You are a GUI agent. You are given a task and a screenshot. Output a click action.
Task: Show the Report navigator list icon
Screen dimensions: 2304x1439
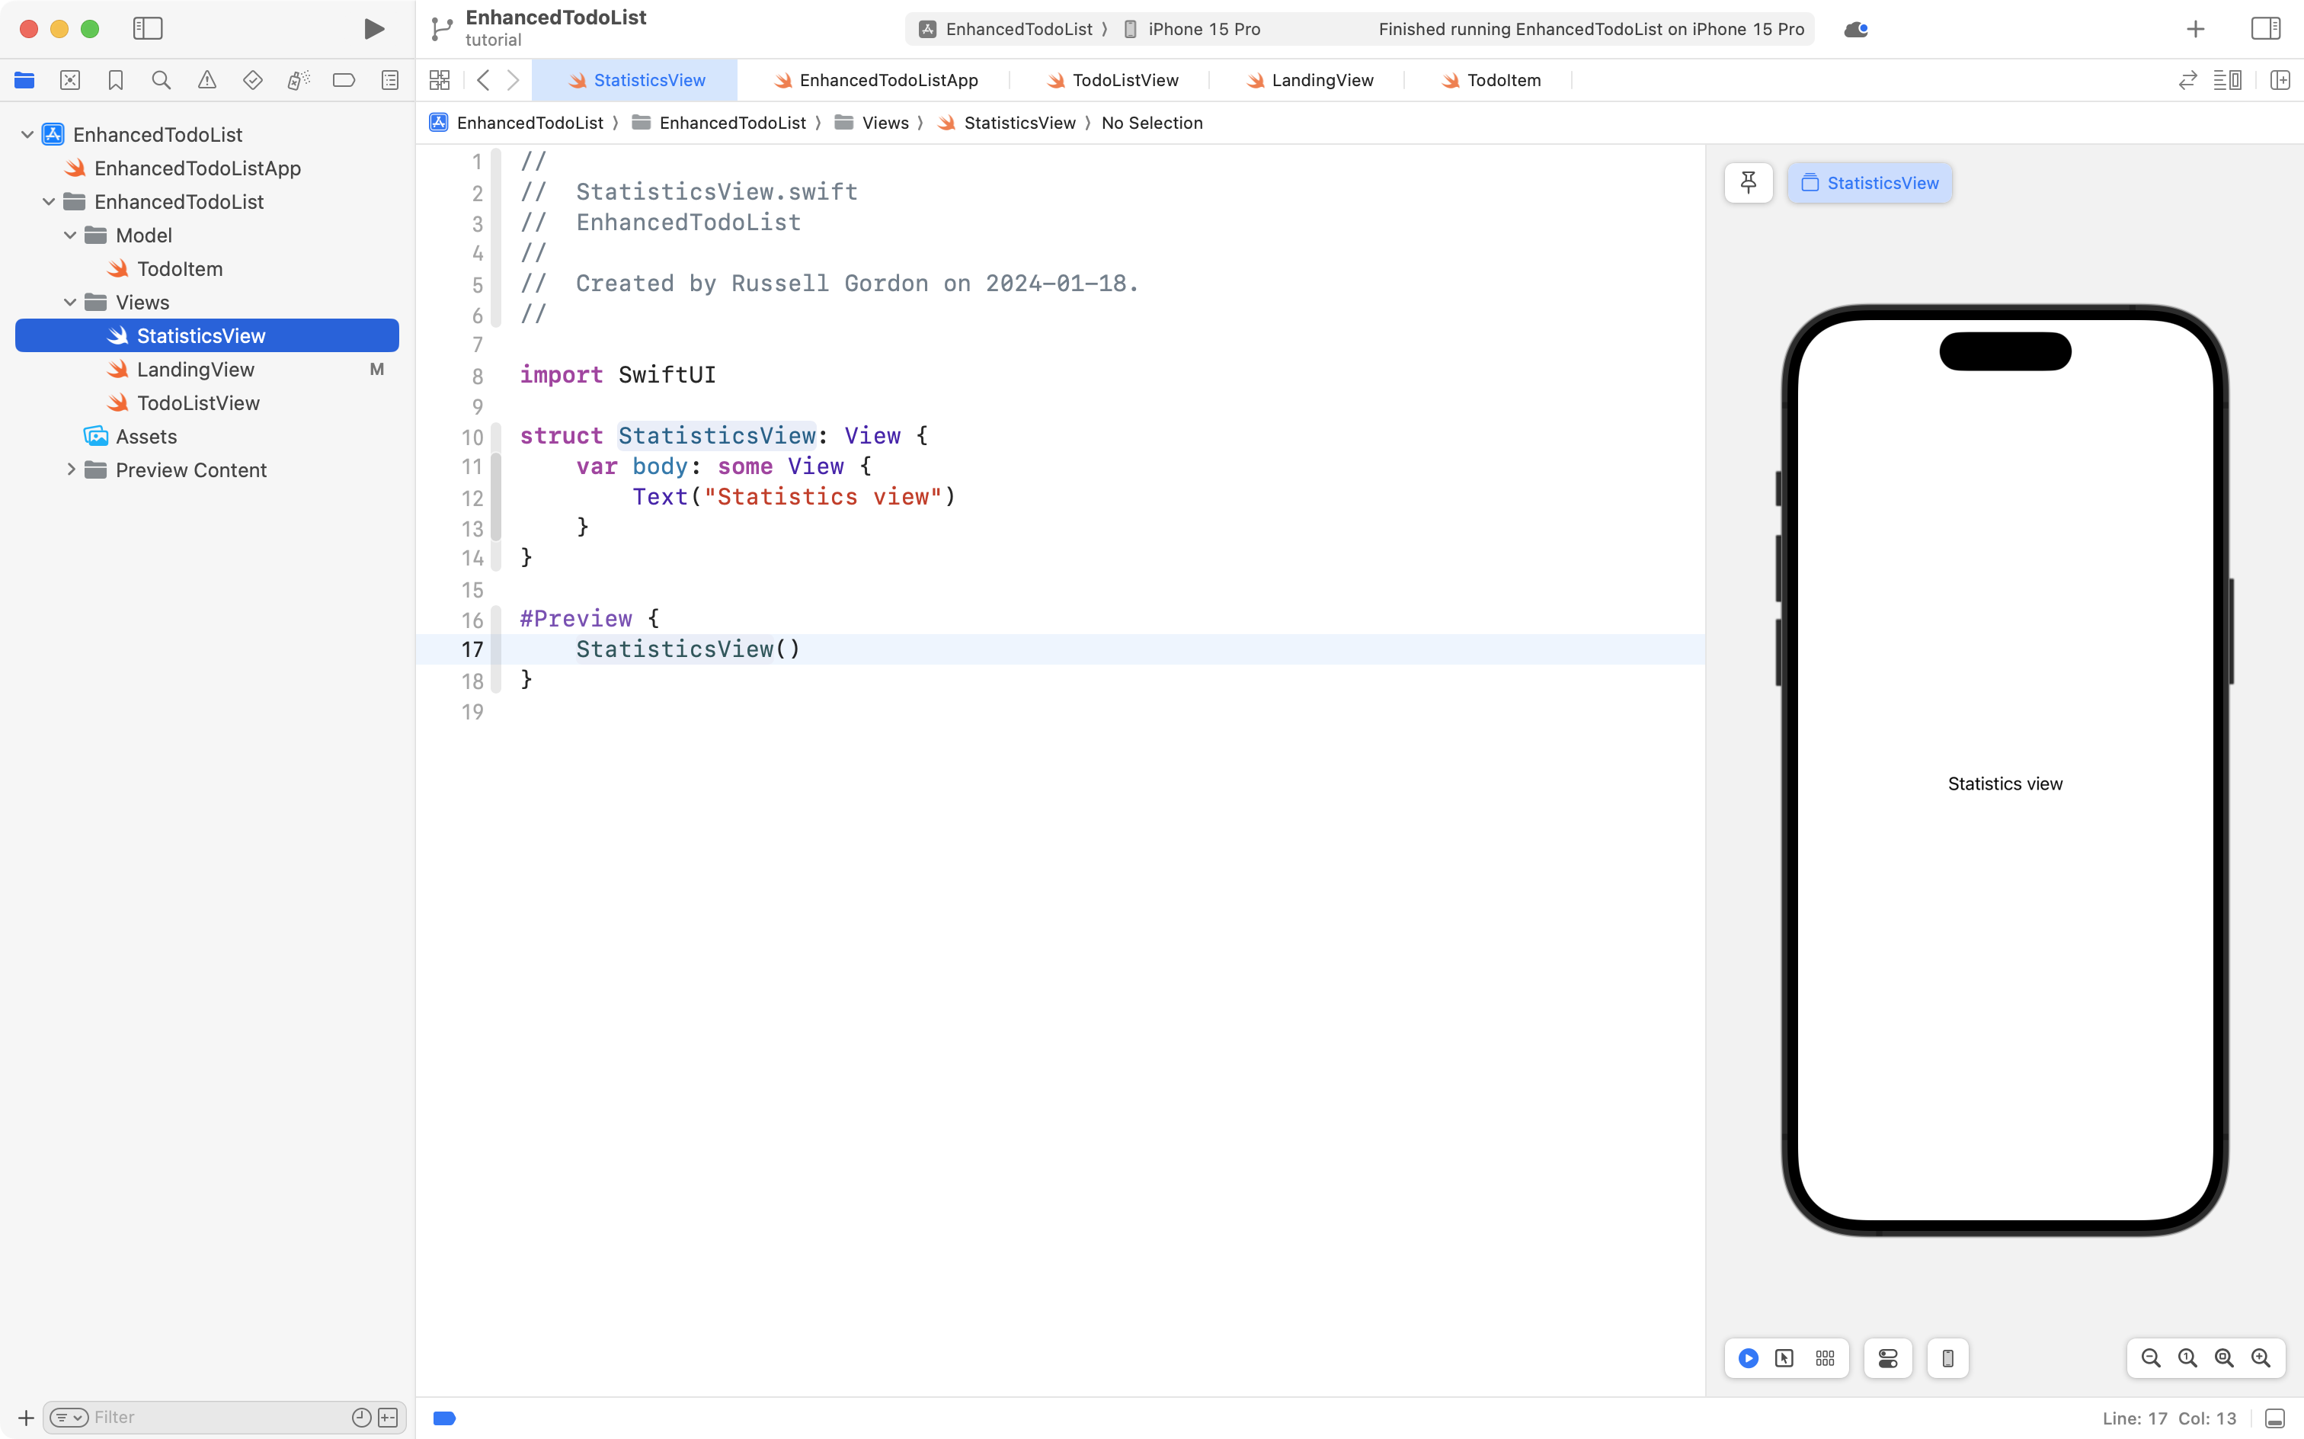(390, 80)
